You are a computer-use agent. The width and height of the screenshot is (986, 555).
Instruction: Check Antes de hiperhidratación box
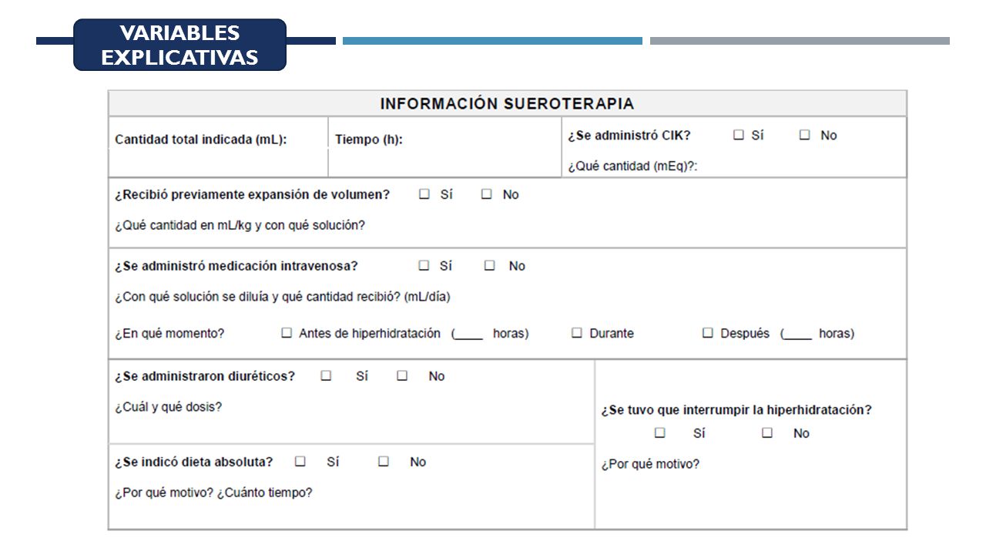pos(287,333)
